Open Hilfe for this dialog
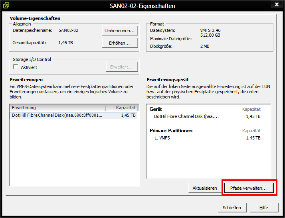Screen dimensions: 285x218 263,208
